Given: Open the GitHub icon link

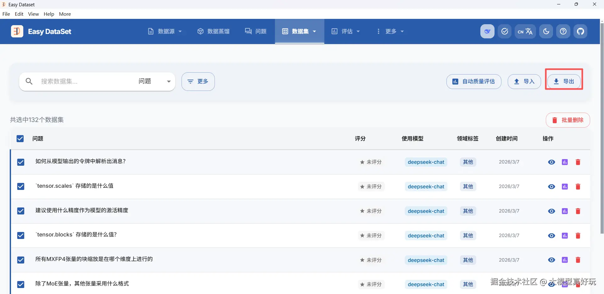Looking at the screenshot, I should tap(580, 31).
